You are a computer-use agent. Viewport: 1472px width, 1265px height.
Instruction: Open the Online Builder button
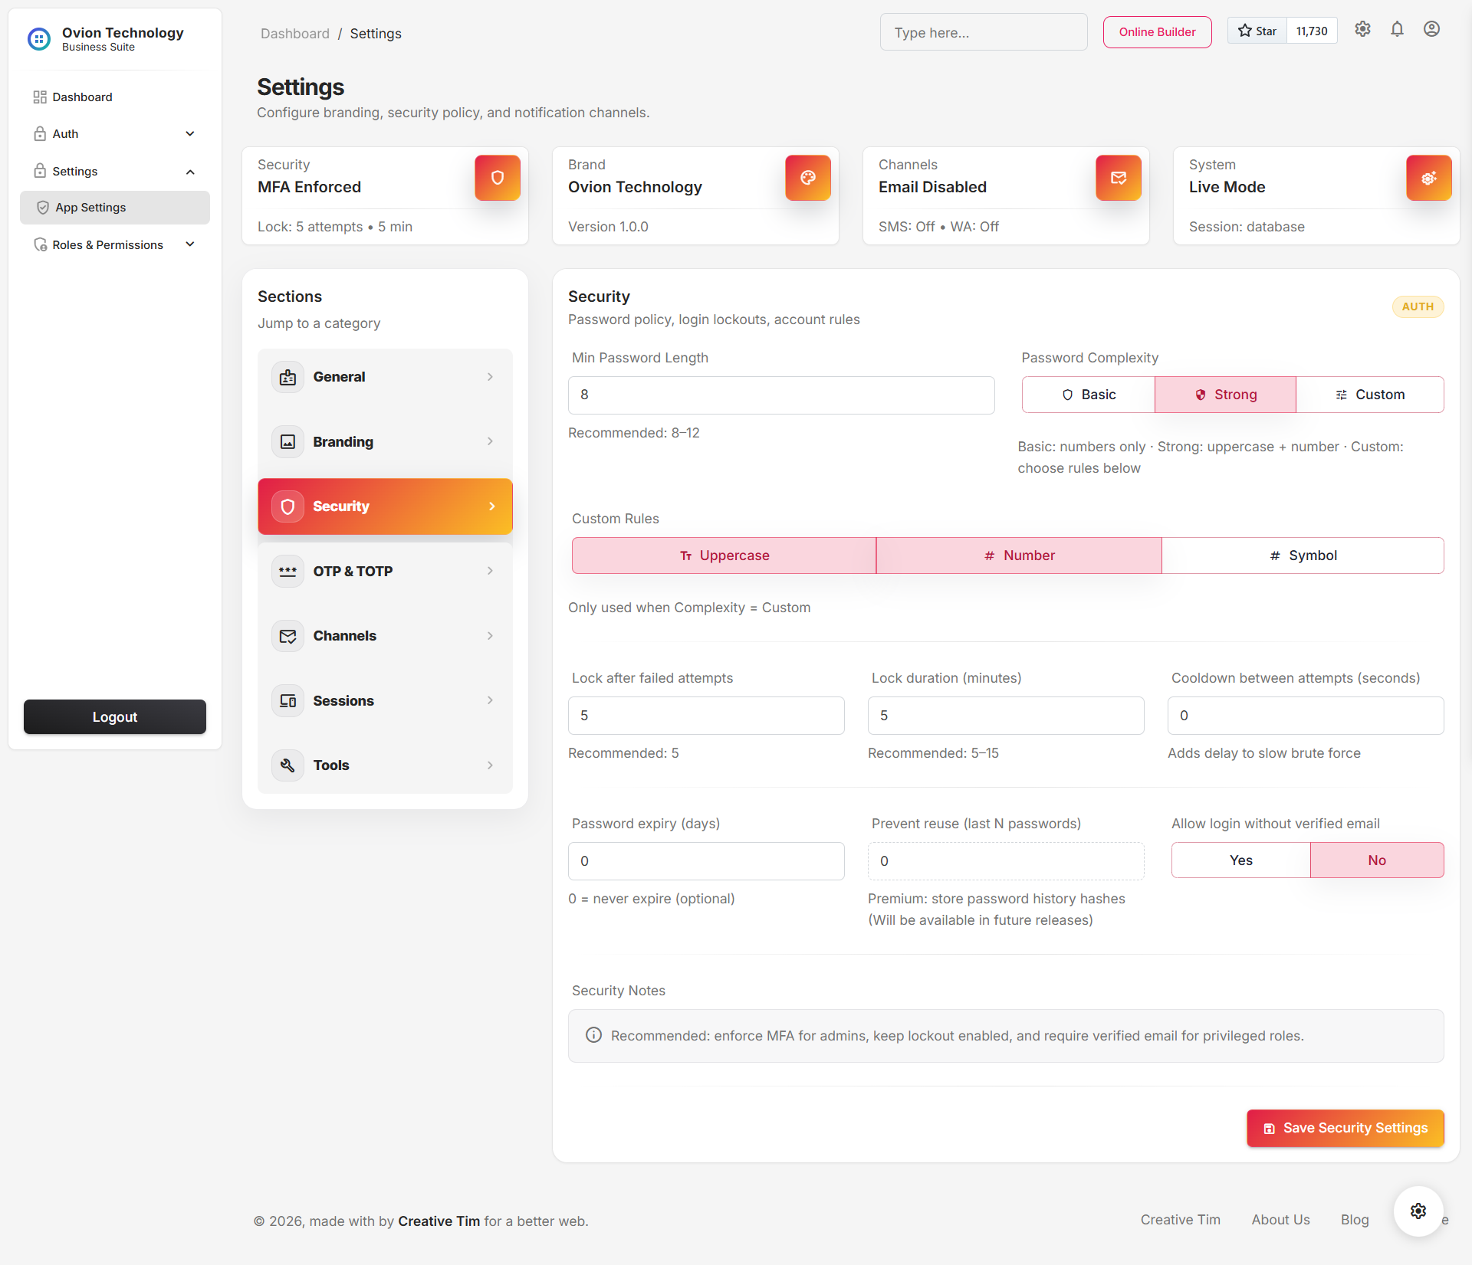pyautogui.click(x=1157, y=31)
